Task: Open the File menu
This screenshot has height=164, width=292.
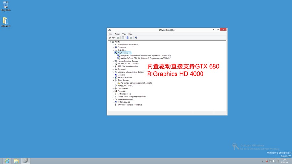Action: point(111,34)
